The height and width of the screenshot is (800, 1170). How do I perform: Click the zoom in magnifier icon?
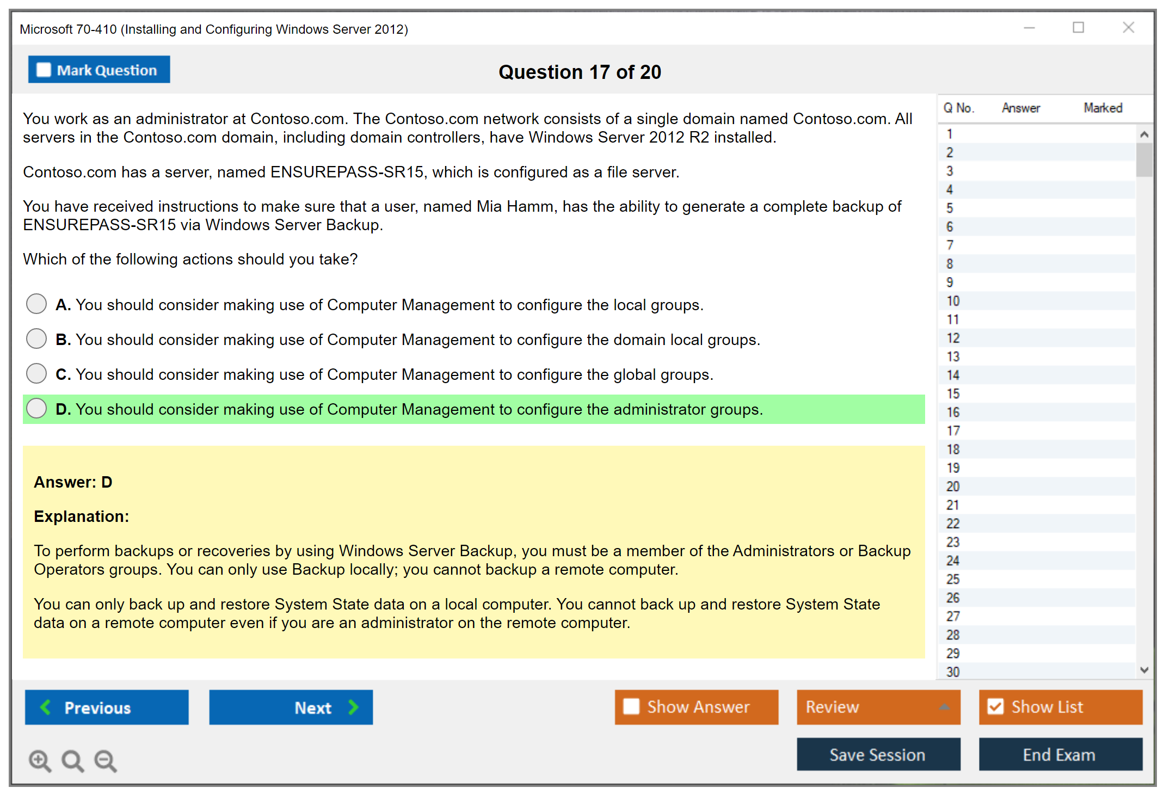(x=40, y=760)
